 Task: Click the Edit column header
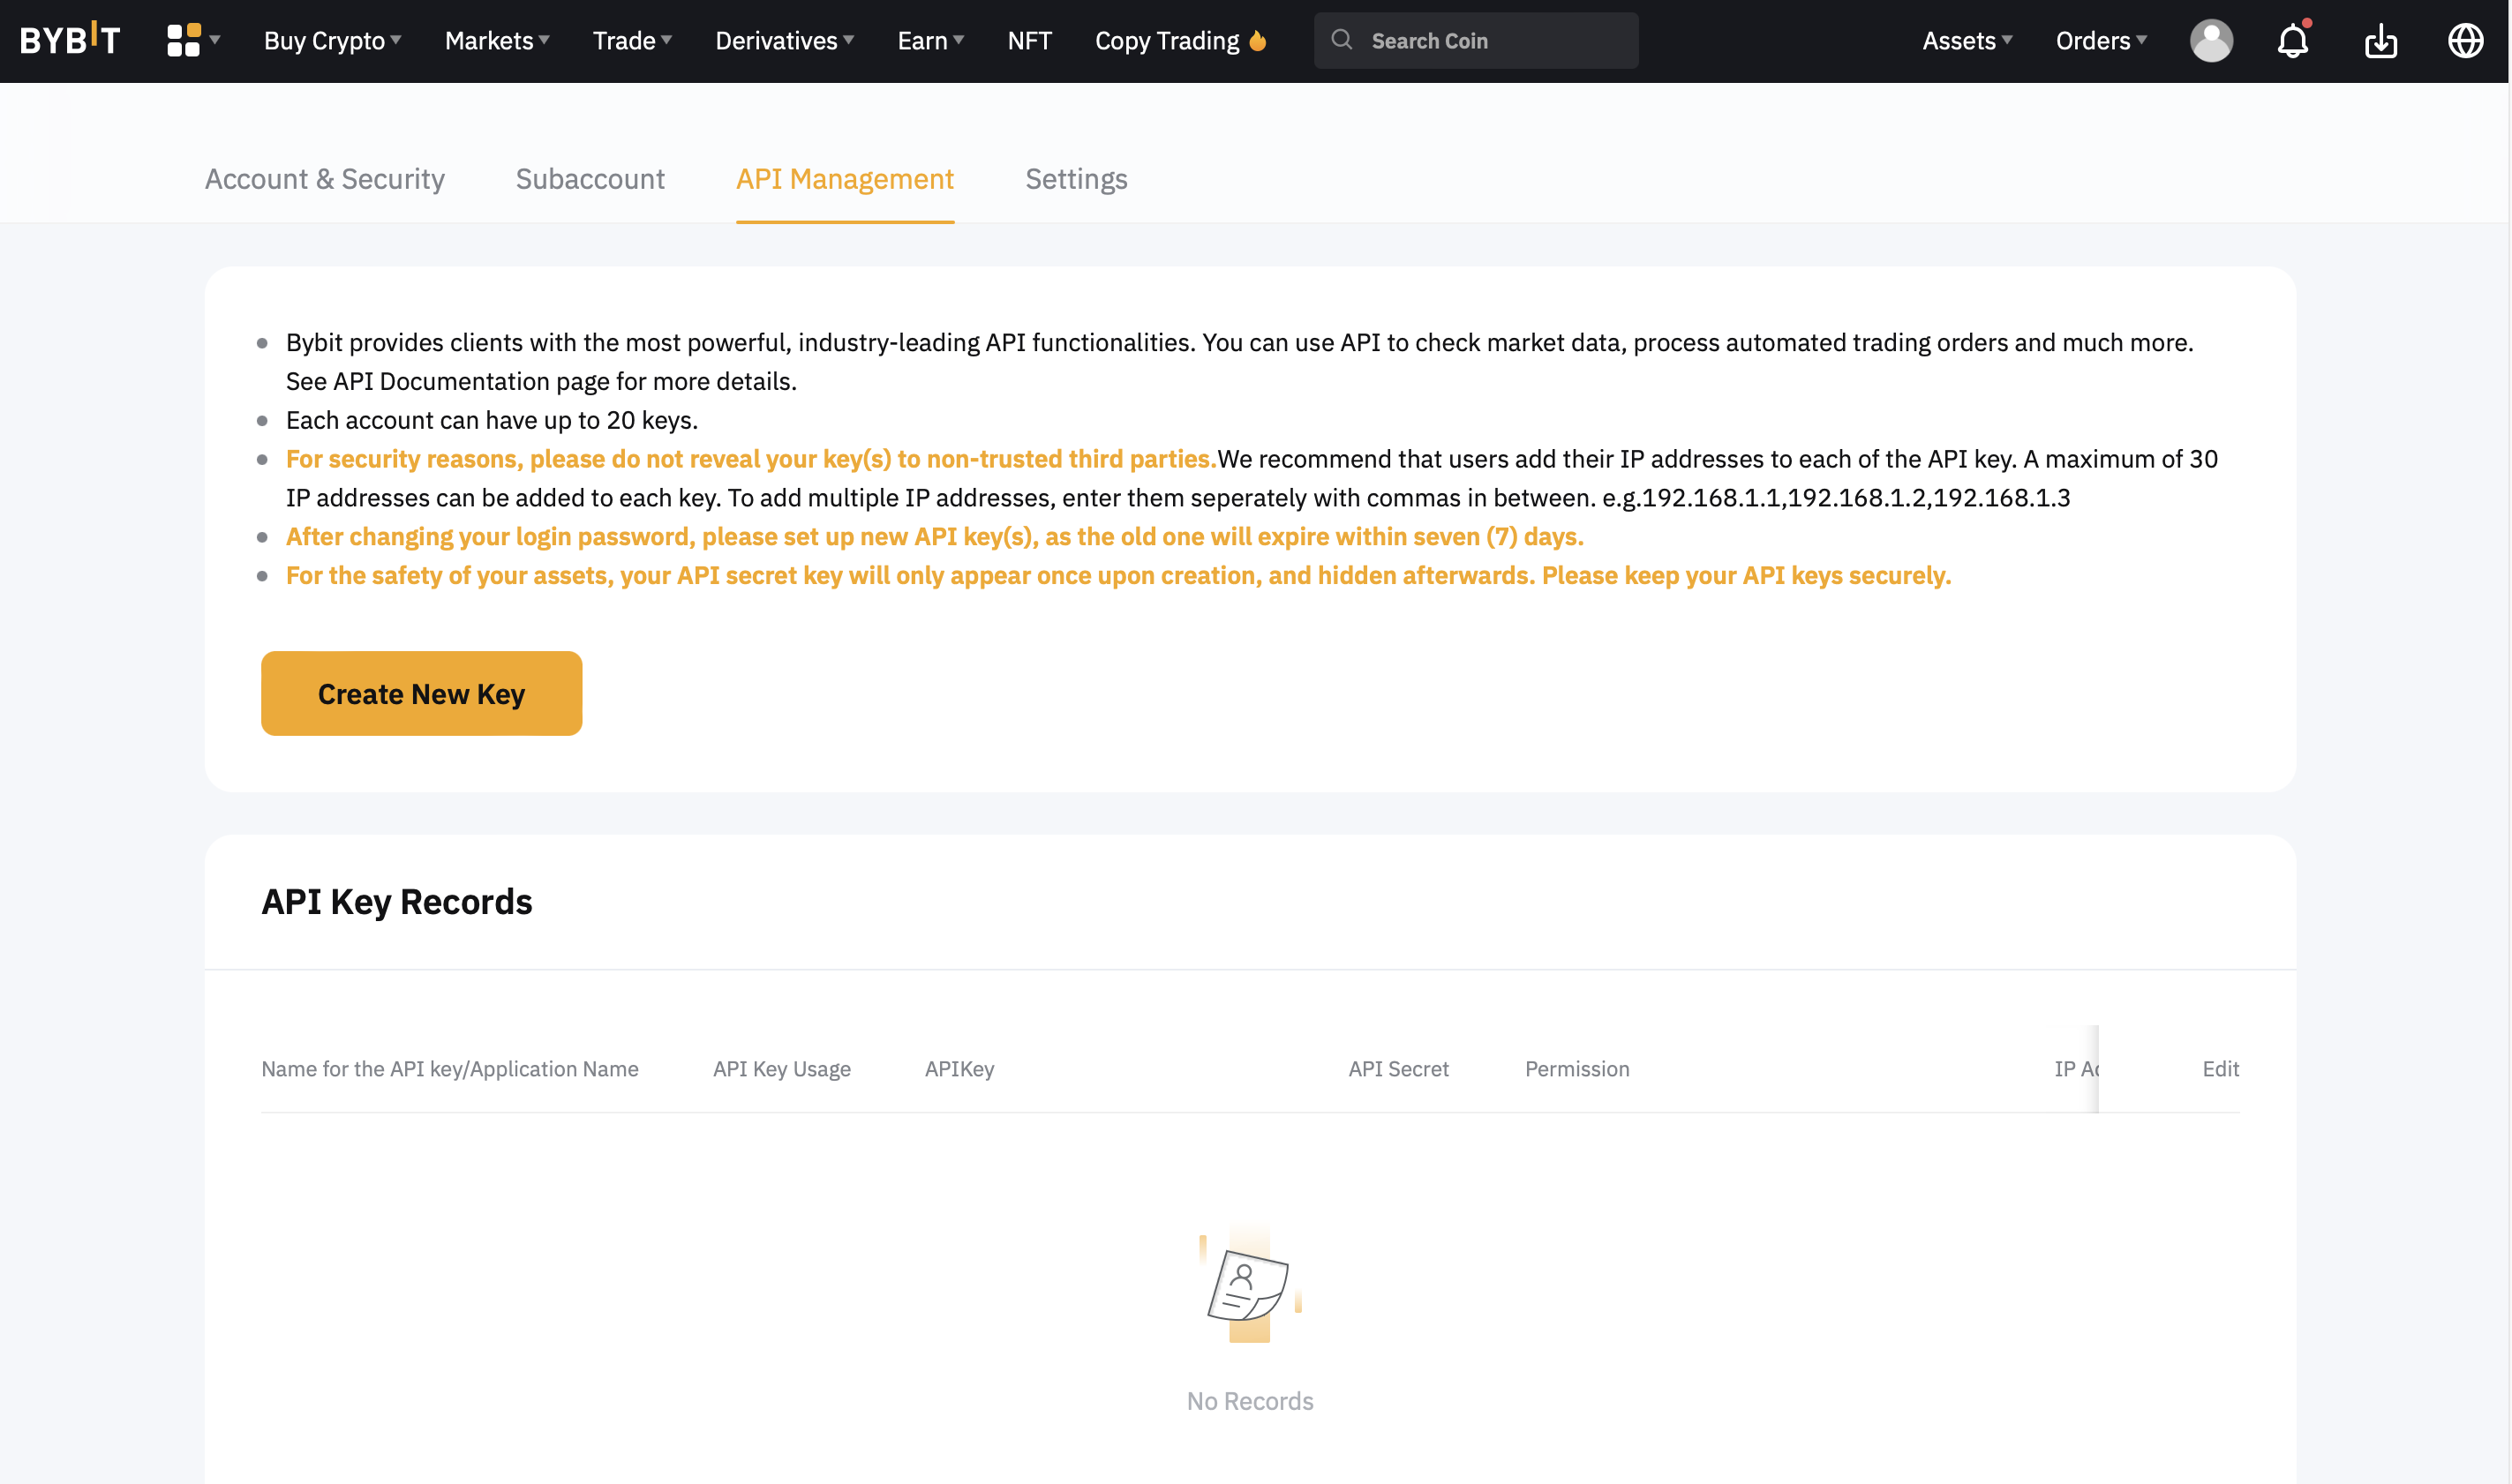tap(2219, 1069)
